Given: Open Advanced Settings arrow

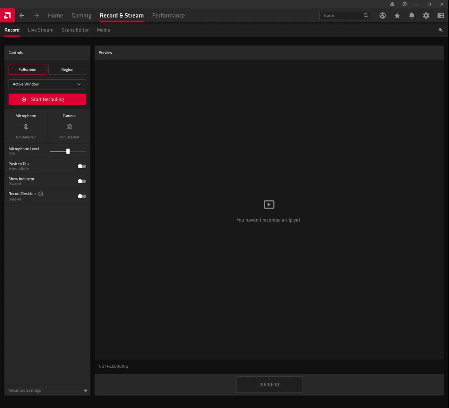Looking at the screenshot, I should pos(85,390).
